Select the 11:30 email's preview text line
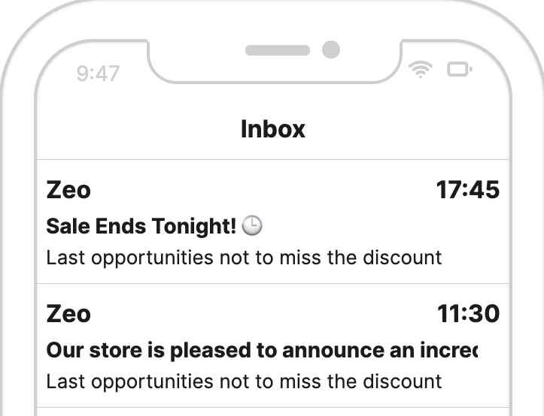544x416 pixels. 244,381
